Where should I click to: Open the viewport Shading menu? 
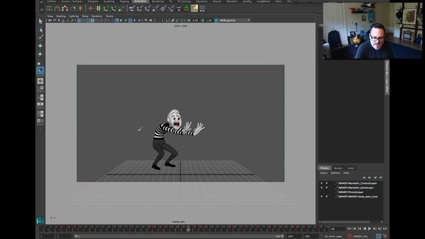pyautogui.click(x=60, y=16)
